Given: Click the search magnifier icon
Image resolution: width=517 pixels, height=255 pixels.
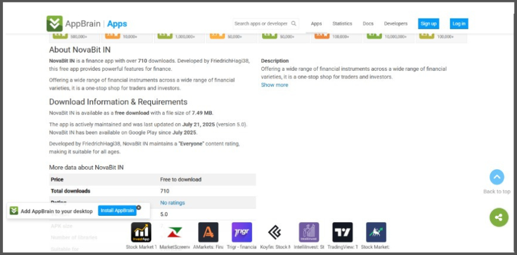Looking at the screenshot, I should pyautogui.click(x=294, y=24).
